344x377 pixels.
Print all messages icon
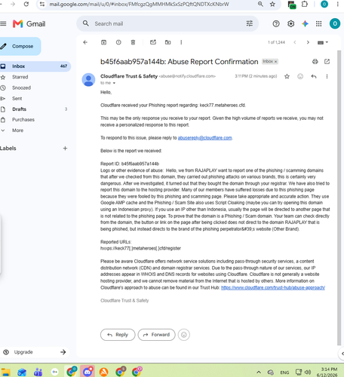coord(315,62)
